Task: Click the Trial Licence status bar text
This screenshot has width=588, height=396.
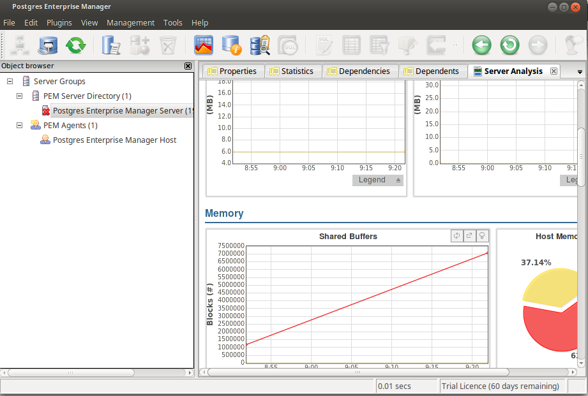Action: pos(501,386)
